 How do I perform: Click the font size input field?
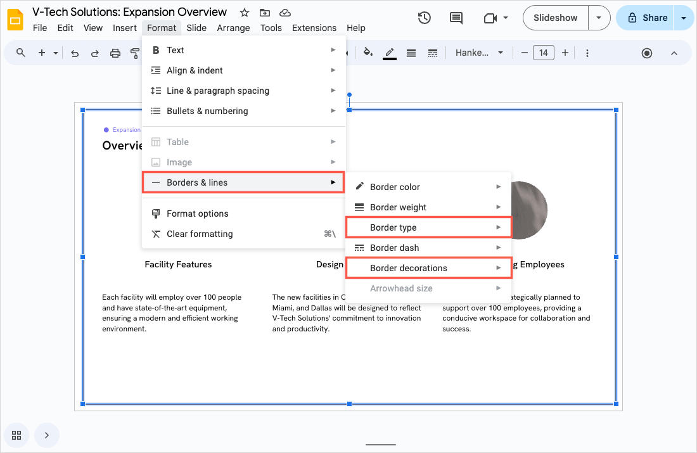point(543,53)
